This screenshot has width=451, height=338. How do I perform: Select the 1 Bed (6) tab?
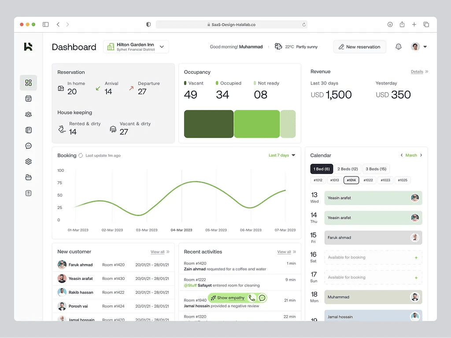point(322,169)
